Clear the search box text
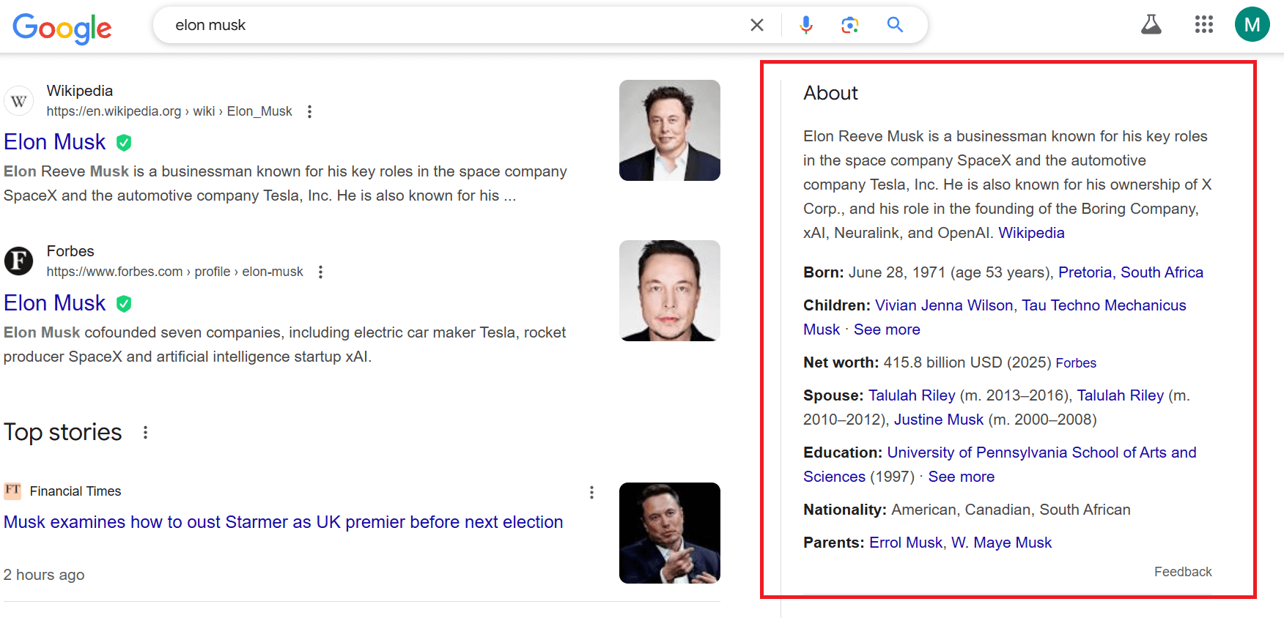This screenshot has width=1284, height=618. 757,25
